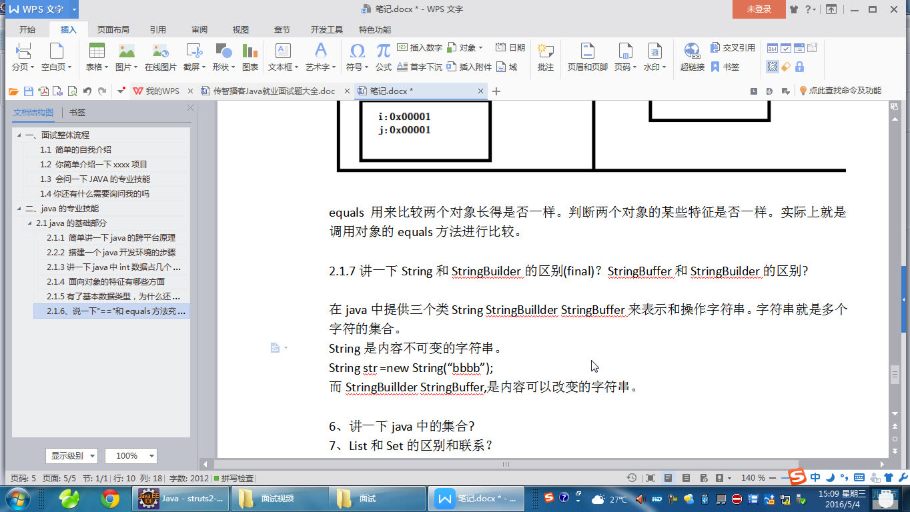Click the undo arrow in quick toolbar
910x512 pixels.
click(87, 91)
